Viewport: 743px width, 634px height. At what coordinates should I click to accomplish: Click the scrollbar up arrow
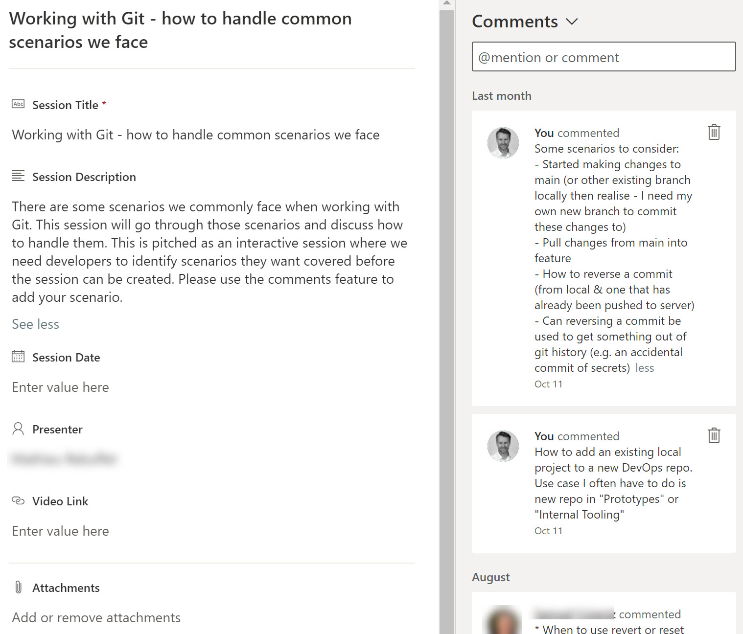(x=446, y=3)
